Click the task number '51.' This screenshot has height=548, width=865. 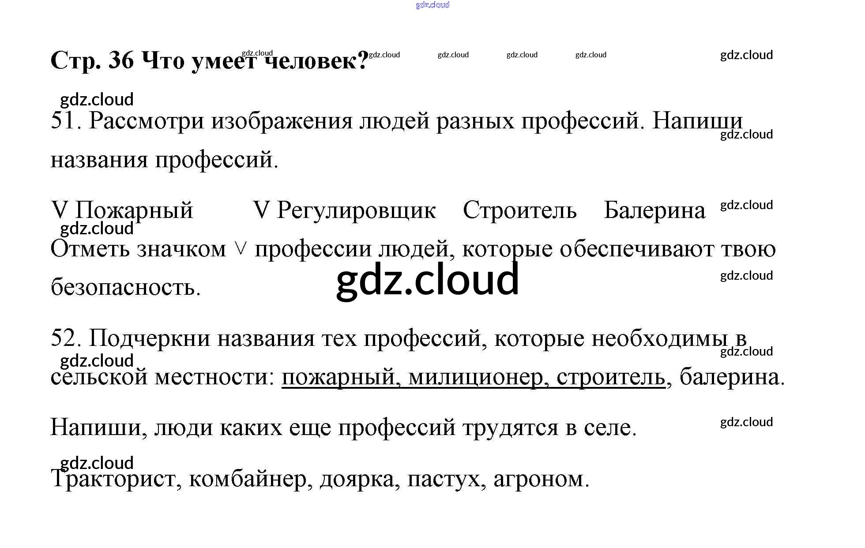pyautogui.click(x=66, y=121)
